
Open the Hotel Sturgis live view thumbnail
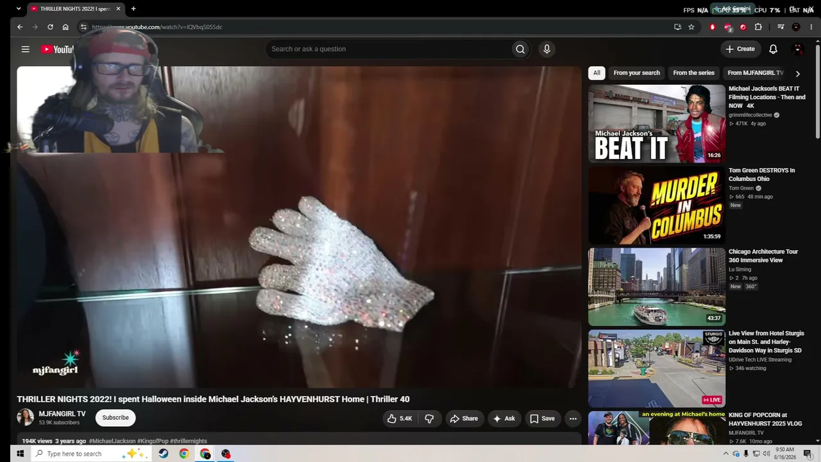pos(657,368)
